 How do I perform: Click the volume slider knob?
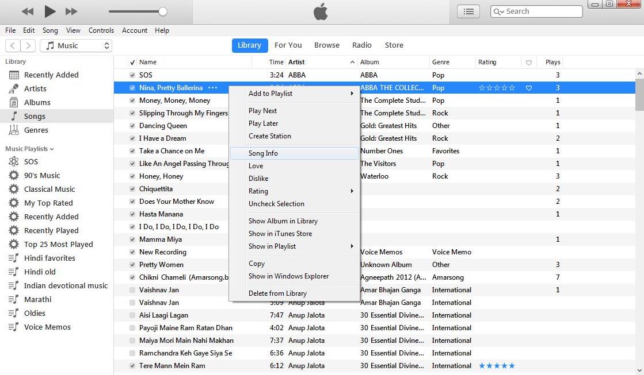coord(163,11)
